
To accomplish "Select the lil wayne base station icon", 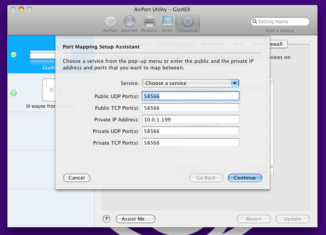I will tap(49, 90).
